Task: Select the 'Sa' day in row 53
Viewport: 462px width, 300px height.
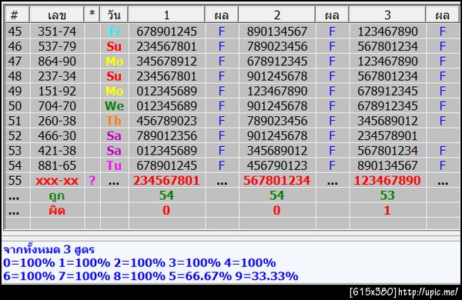Action: click(114, 151)
